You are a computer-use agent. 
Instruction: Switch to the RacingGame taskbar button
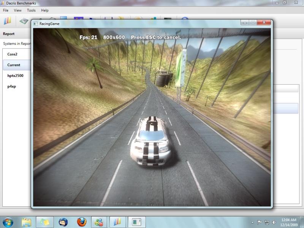click(137, 222)
